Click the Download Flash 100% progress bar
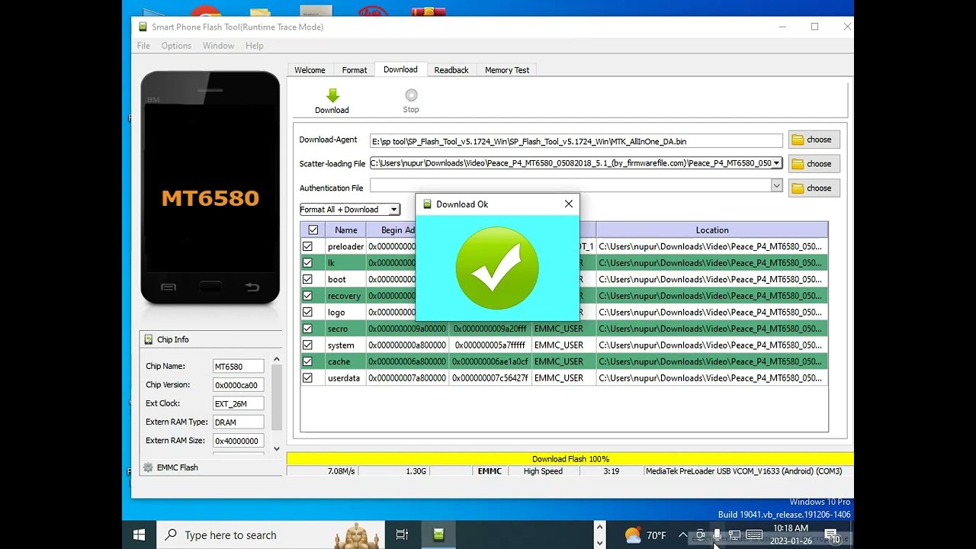976x549 pixels. point(570,459)
